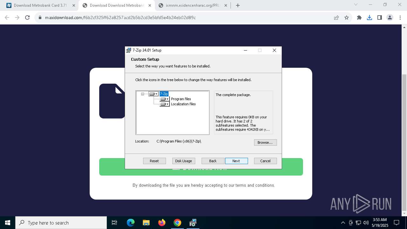Open the Chrome tab search chevron
The width and height of the screenshot is (407, 229).
pos(356,5)
